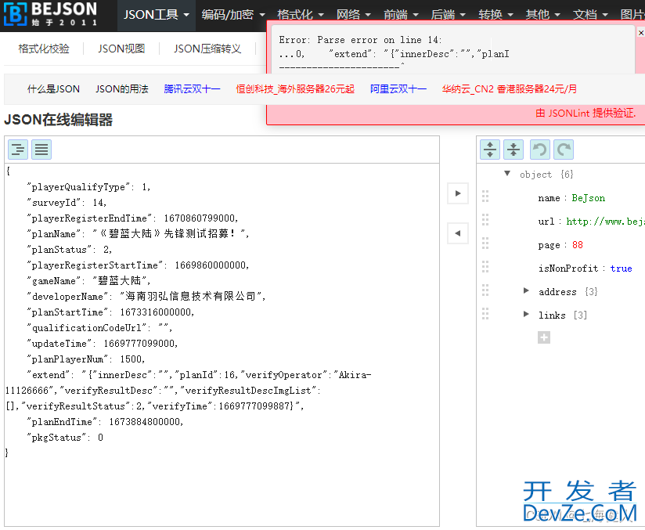Viewport: 645px width, 530px height.
Task: Click the format JSON icon in the editor
Action: point(18,150)
